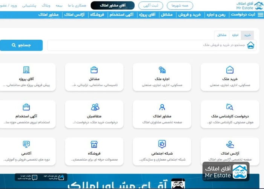
Task: Open the پشتیبانی link
Action: [29, 6]
